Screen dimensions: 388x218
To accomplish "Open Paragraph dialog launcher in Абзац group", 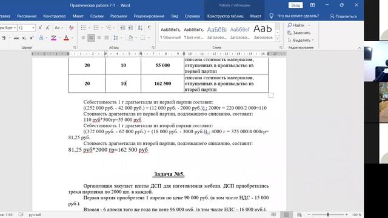I will (153, 47).
